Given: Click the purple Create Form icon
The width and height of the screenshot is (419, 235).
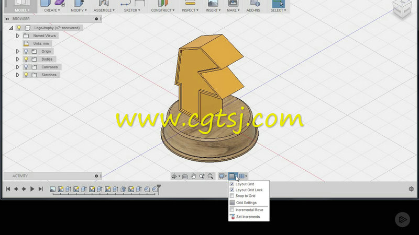Looking at the screenshot, I should tap(60, 3).
